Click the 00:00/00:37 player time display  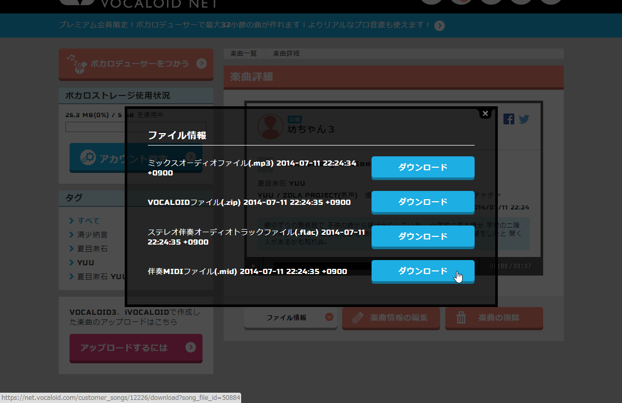point(511,266)
